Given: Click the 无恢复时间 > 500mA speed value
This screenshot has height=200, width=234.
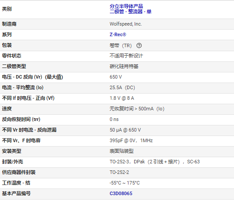Looking at the screenshot, I should click(137, 109).
